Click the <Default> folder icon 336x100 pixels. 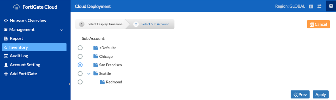point(96,48)
